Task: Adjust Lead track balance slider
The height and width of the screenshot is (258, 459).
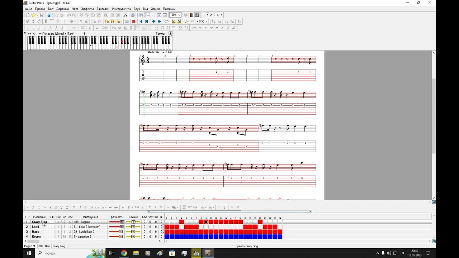Action: click(x=133, y=227)
